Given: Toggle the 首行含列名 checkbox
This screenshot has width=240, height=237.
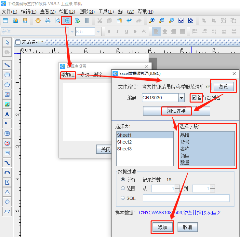Looking at the screenshot, I should pos(194,98).
